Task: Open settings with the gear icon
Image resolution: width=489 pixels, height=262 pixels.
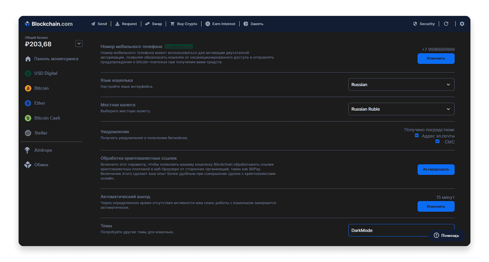Action: point(462,24)
